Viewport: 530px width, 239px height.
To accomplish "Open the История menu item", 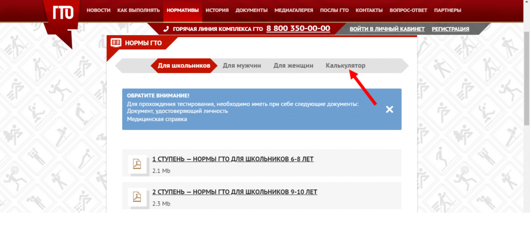I will pyautogui.click(x=217, y=10).
